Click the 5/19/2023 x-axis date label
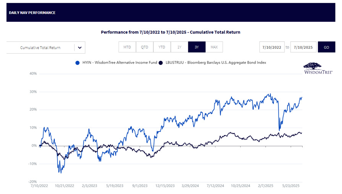Viewport: 342px width, 194px height. 115,186
